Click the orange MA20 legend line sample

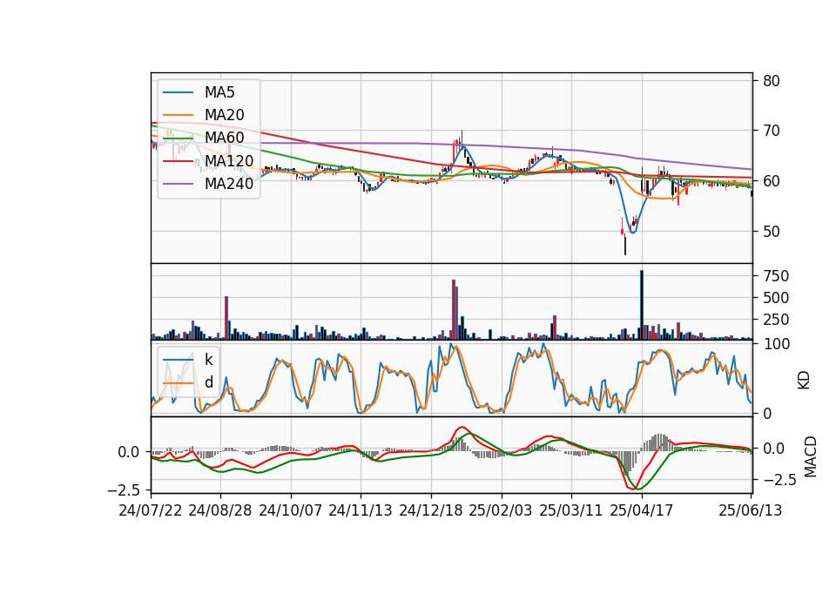point(178,115)
